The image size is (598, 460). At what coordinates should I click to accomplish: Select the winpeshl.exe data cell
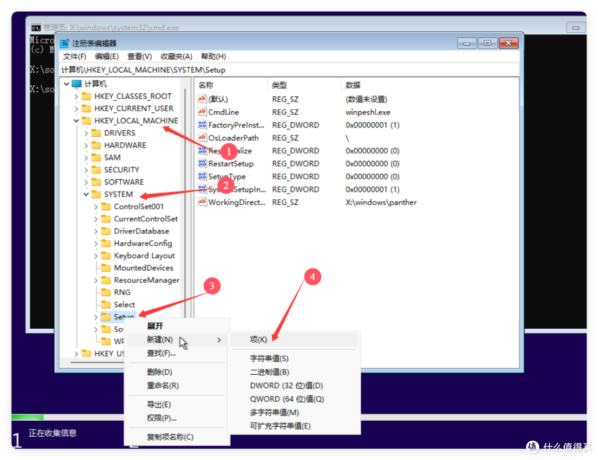click(368, 112)
